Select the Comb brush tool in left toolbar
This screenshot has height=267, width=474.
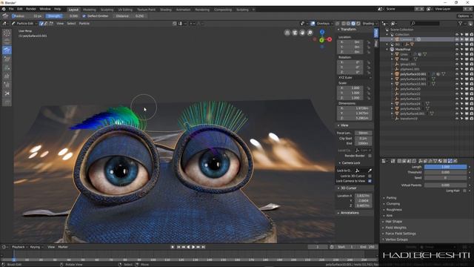pos(7,50)
